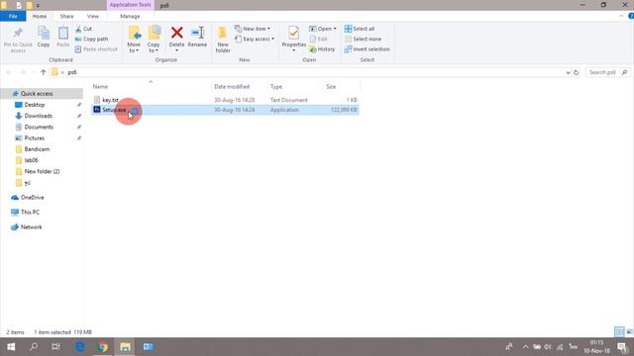Image resolution: width=634 pixels, height=356 pixels.
Task: Switch to details view layout icon
Action: [619, 332]
